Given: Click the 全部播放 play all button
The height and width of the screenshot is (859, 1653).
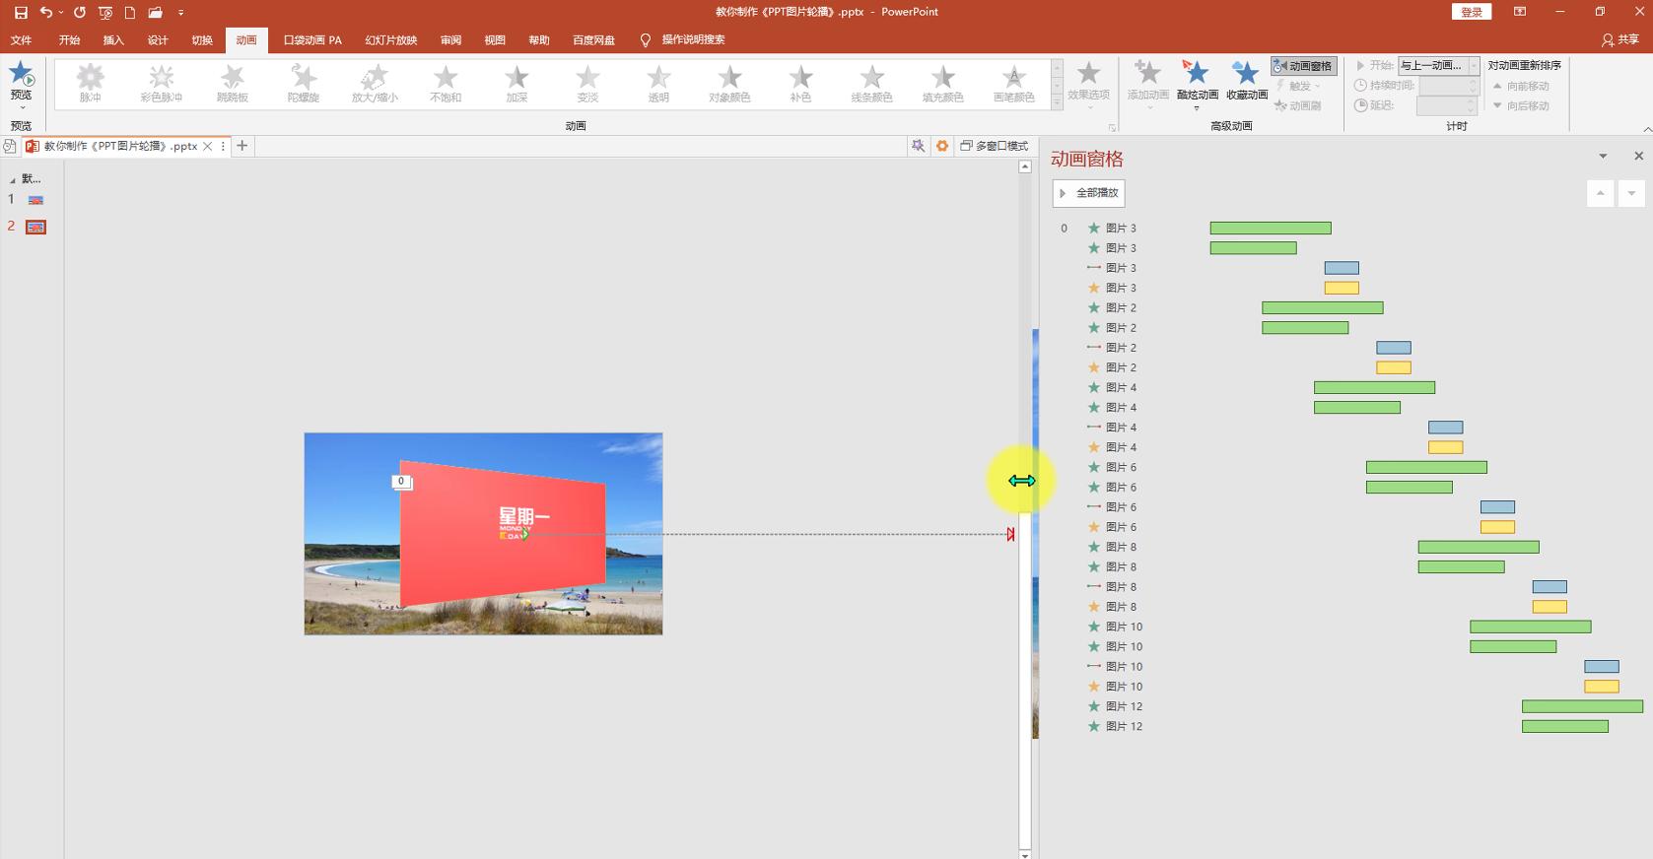Looking at the screenshot, I should click(x=1088, y=193).
